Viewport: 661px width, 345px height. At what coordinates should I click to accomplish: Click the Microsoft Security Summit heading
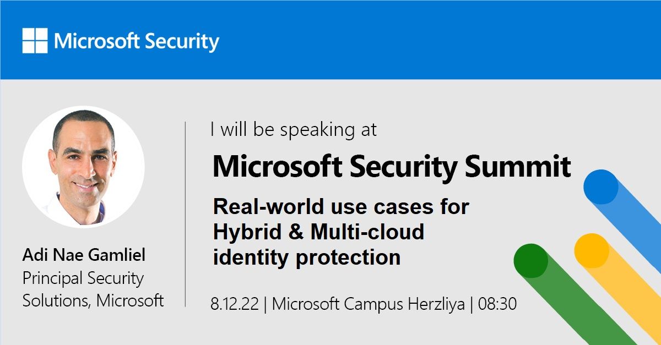pyautogui.click(x=392, y=166)
